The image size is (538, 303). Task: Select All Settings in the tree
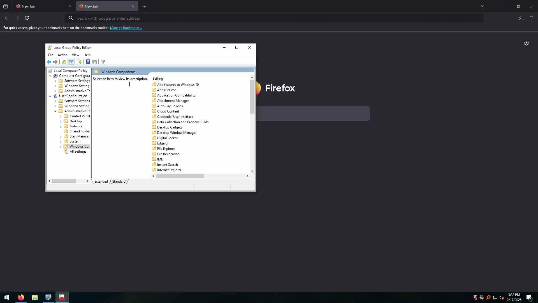pos(78,151)
